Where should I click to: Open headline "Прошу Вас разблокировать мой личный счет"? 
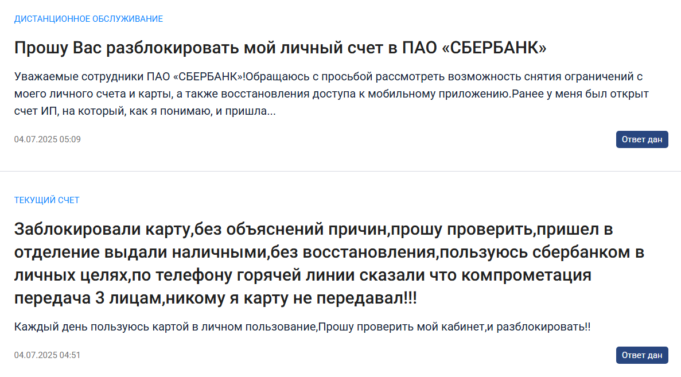[x=280, y=48]
